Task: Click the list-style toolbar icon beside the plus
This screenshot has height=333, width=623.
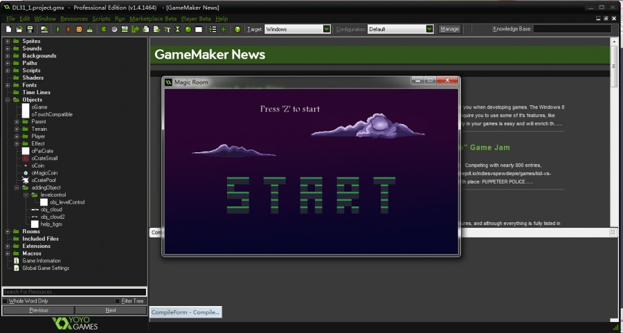Action: 213,29
